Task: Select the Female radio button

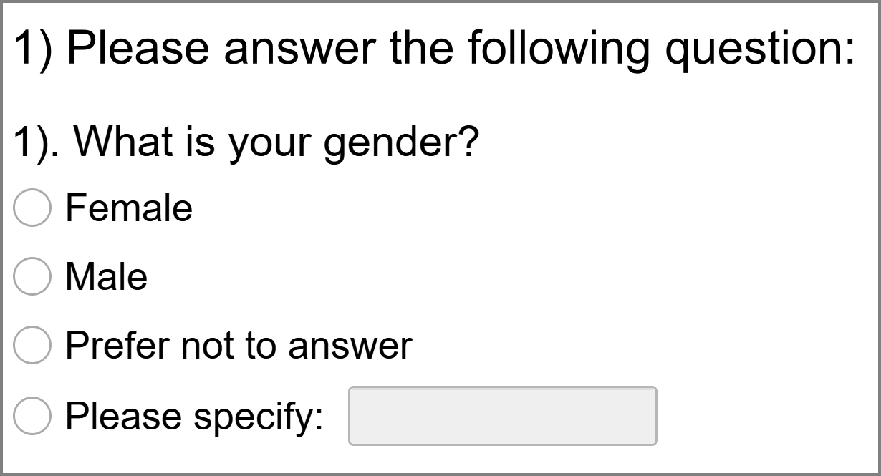Action: click(x=32, y=208)
